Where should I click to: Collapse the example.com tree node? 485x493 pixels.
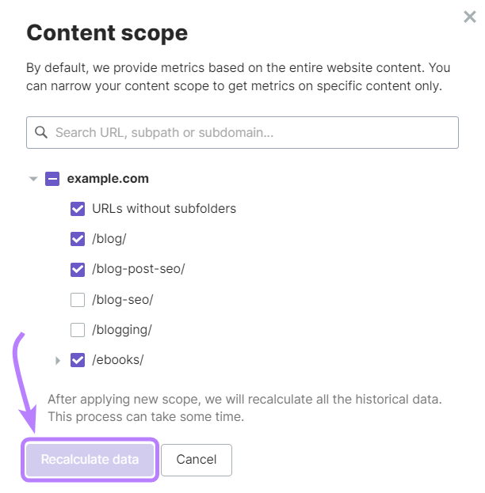tap(33, 179)
